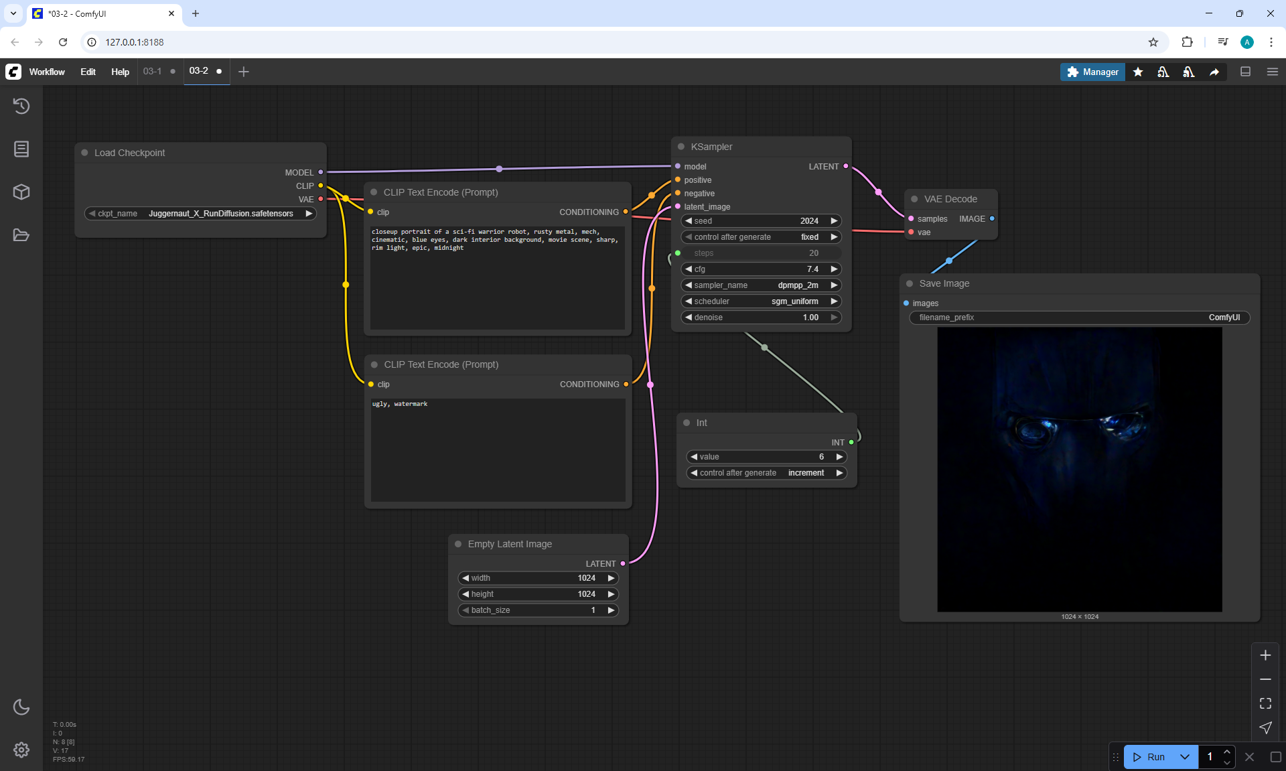Click the share arrow icon in the toolbar

pyautogui.click(x=1214, y=72)
